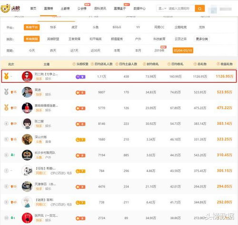Screen dimensions: 238x225
Task: Set the period to 本月
Action: click(x=138, y=50)
